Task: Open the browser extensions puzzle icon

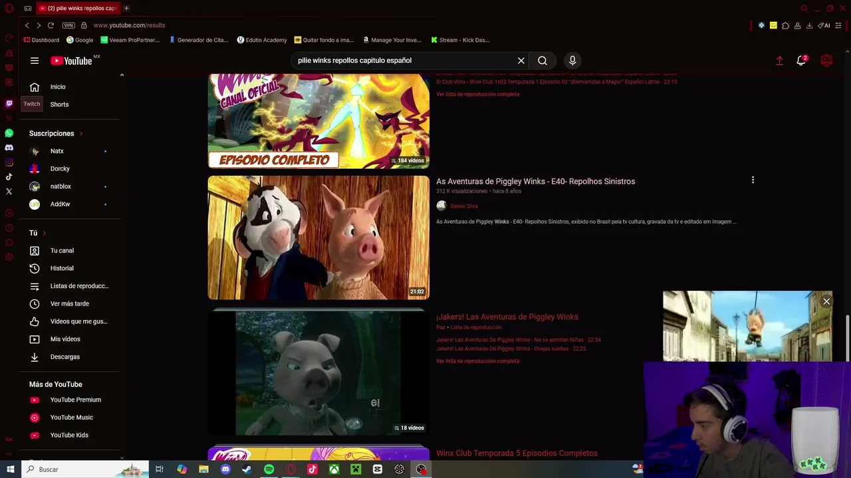Action: click(x=785, y=25)
